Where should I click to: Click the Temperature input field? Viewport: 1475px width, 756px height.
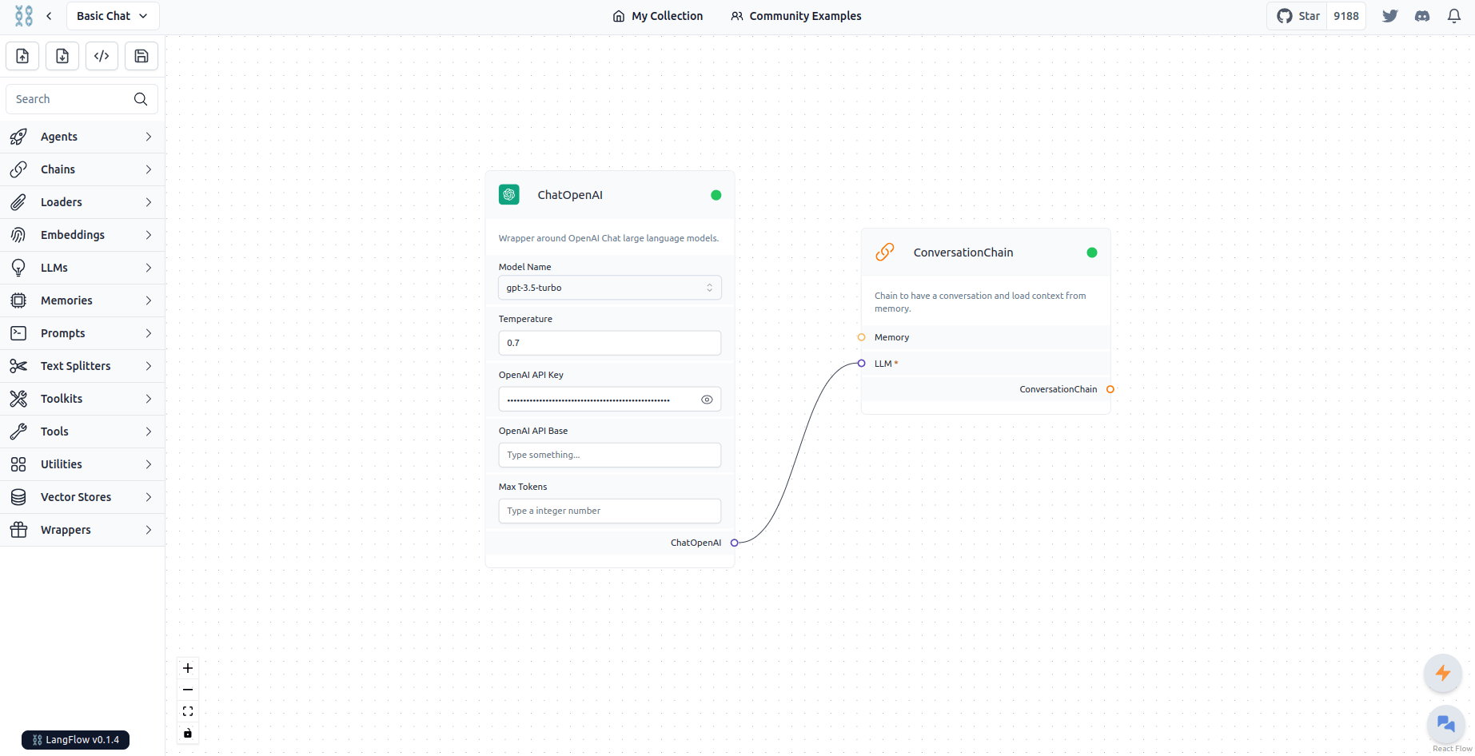pyautogui.click(x=609, y=343)
